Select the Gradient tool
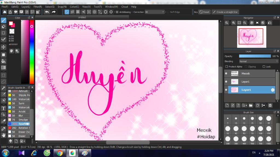Viewport: 280px width, 157px height. pyautogui.click(x=3, y=68)
